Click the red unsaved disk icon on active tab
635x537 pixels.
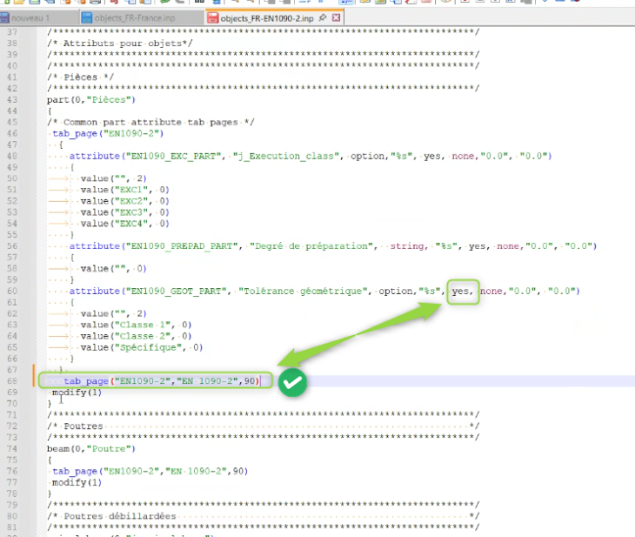click(213, 17)
